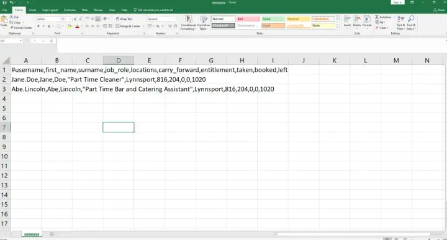
Task: Apply the Note cell style
Action: (323, 25)
